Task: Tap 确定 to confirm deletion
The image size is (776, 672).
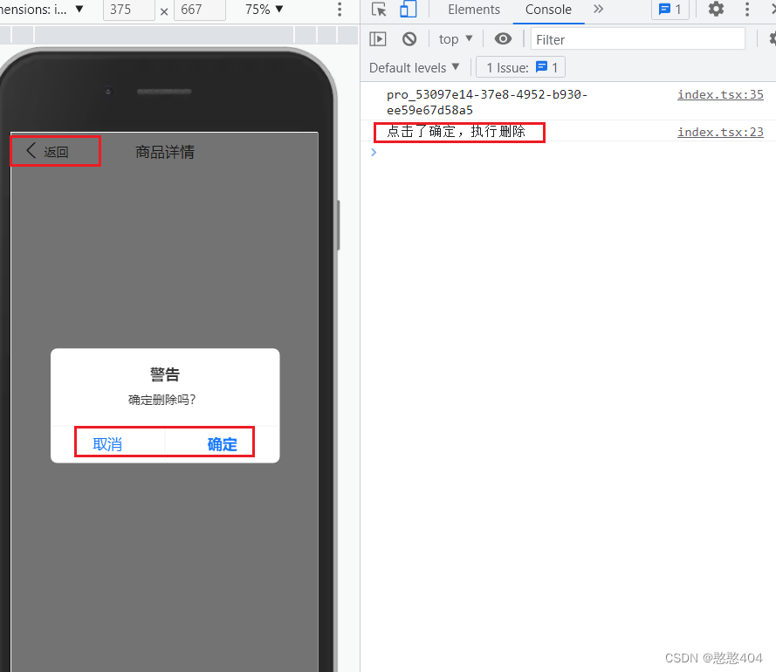Action: (223, 444)
